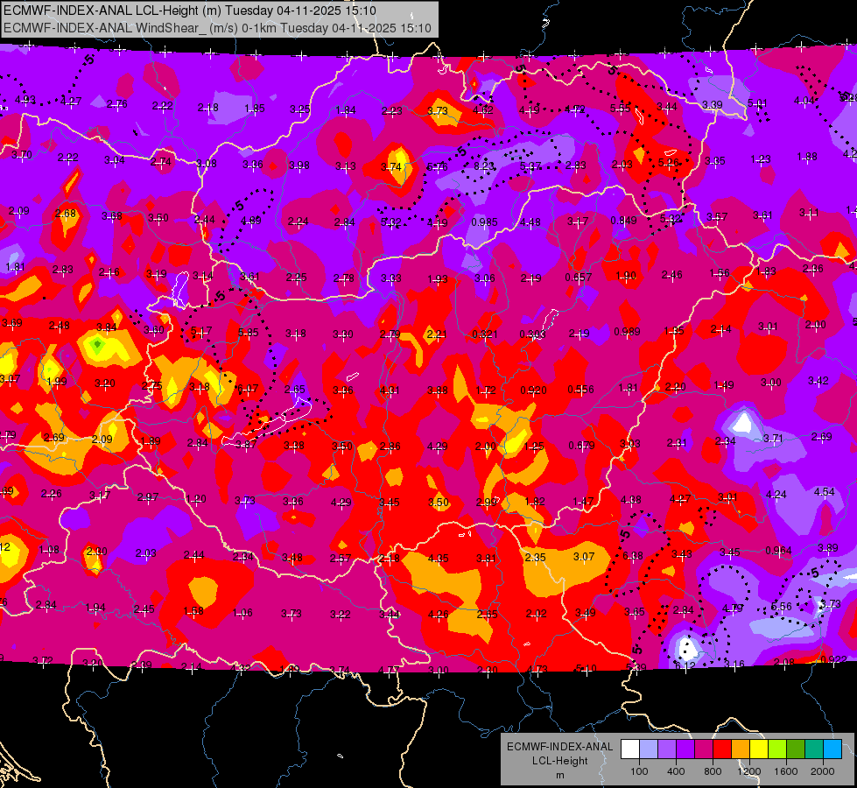Click the legend label 1600
Image resolution: width=857 pixels, height=788 pixels.
point(785,771)
